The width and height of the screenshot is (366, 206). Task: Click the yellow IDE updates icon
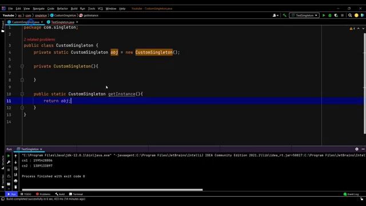(x=356, y=15)
